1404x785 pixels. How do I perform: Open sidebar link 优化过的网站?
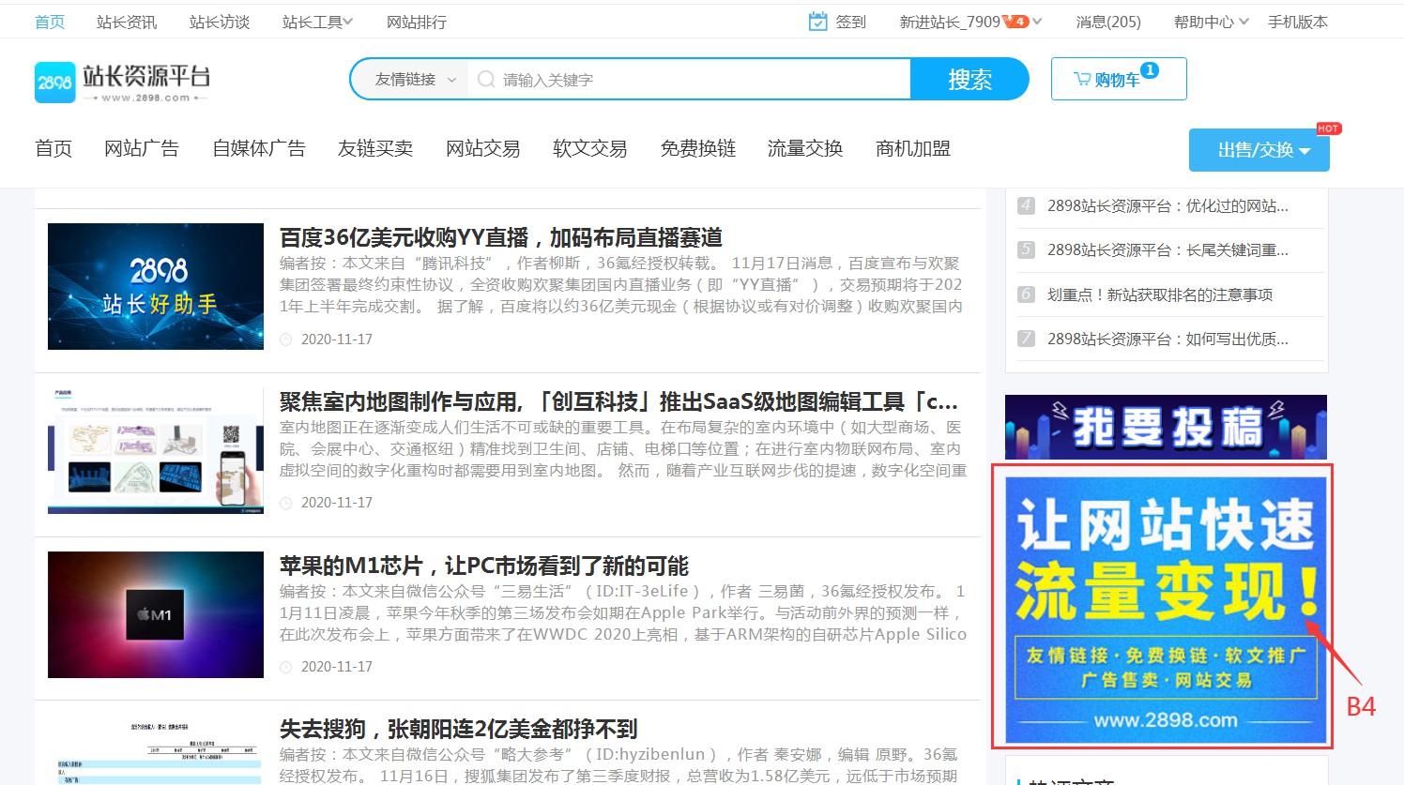click(x=1167, y=205)
